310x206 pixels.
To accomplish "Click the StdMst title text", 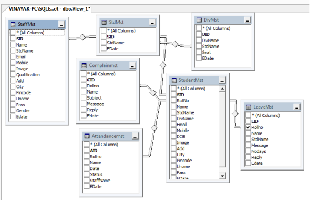I will pyautogui.click(x=116, y=22).
